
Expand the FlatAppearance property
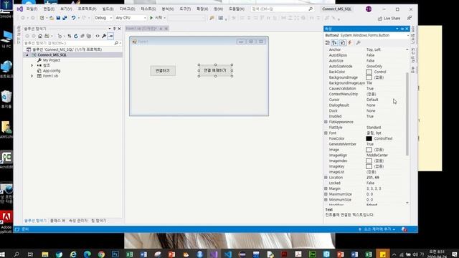click(326, 122)
